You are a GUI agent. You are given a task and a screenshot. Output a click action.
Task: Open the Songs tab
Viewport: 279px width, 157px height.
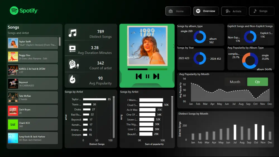pyautogui.click(x=262, y=11)
